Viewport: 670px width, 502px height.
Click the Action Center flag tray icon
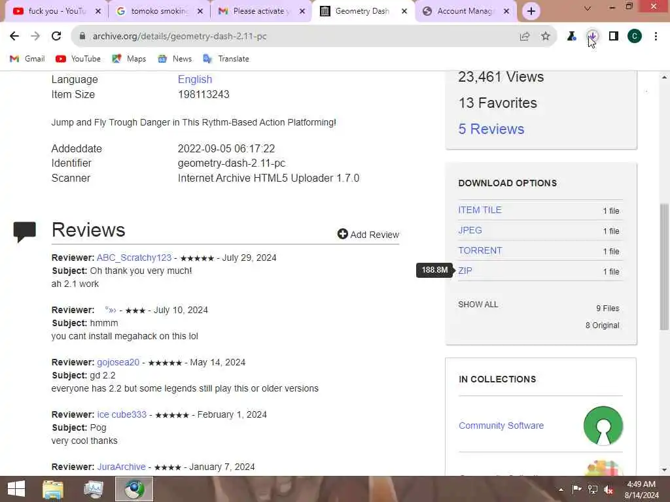coord(576,490)
